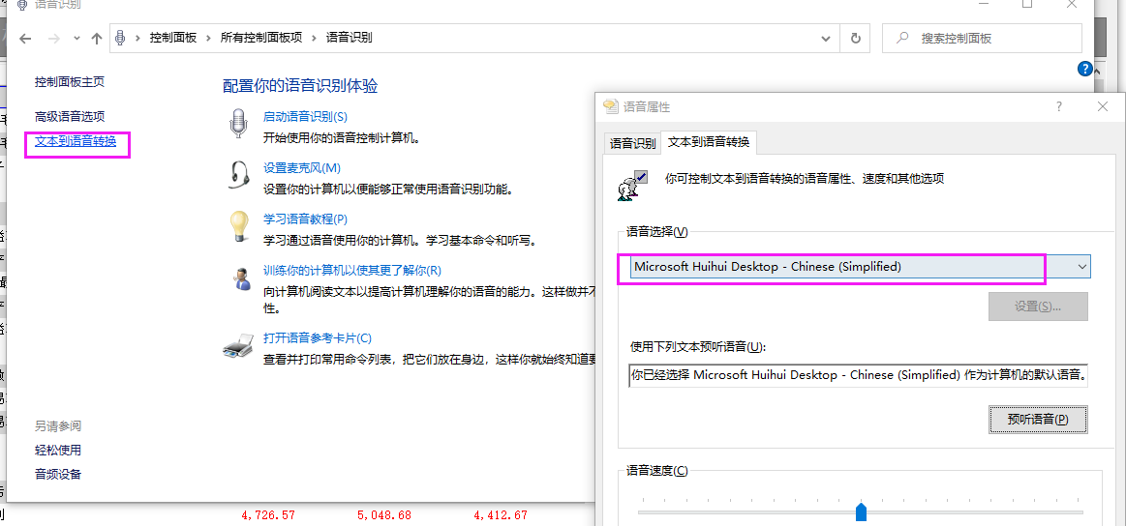Refresh the Control Panel page

pyautogui.click(x=855, y=38)
